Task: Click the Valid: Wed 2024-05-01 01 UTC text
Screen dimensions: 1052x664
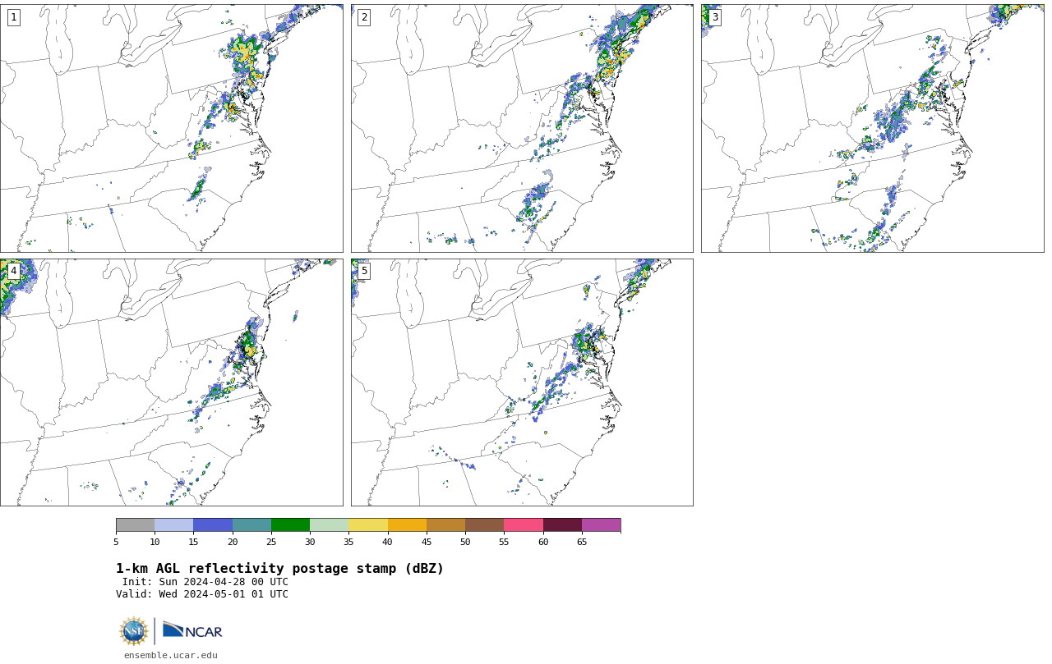Action: click(202, 594)
